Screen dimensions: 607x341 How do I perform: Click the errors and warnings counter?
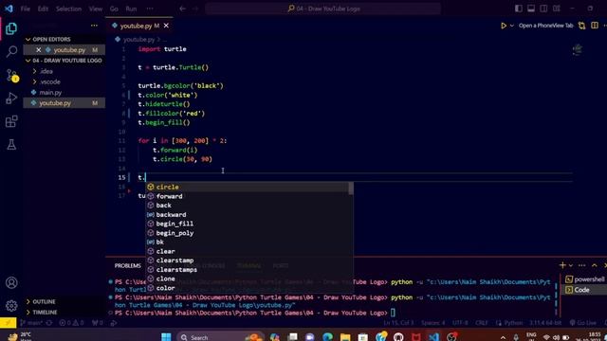click(71, 323)
